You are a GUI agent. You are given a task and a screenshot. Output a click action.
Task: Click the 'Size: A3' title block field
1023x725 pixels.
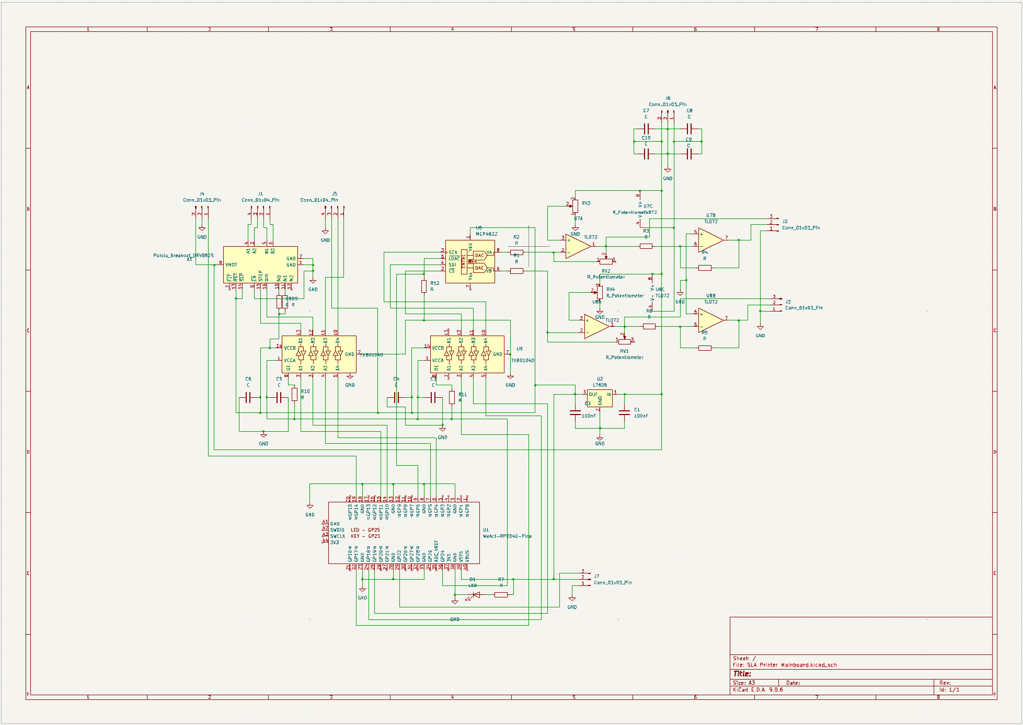coord(744,683)
